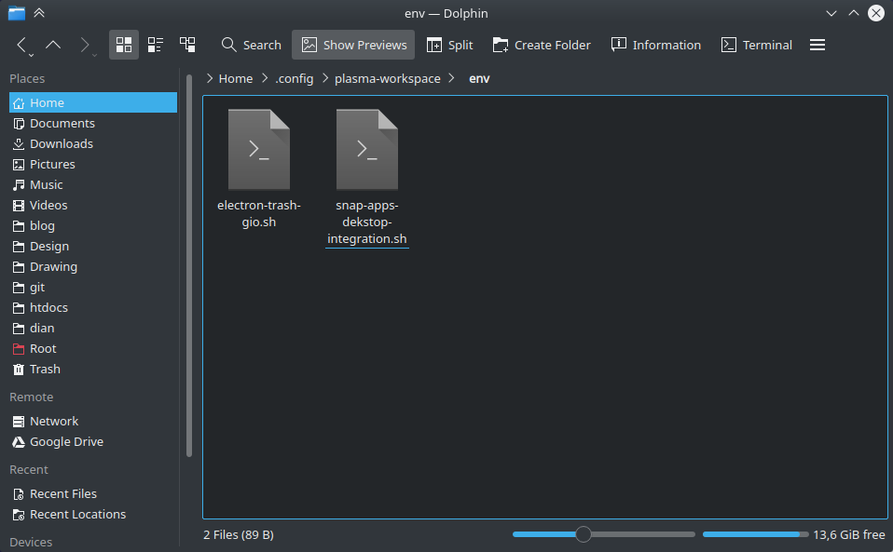The image size is (893, 552).
Task: Open Google Drive remote location
Action: 66,441
